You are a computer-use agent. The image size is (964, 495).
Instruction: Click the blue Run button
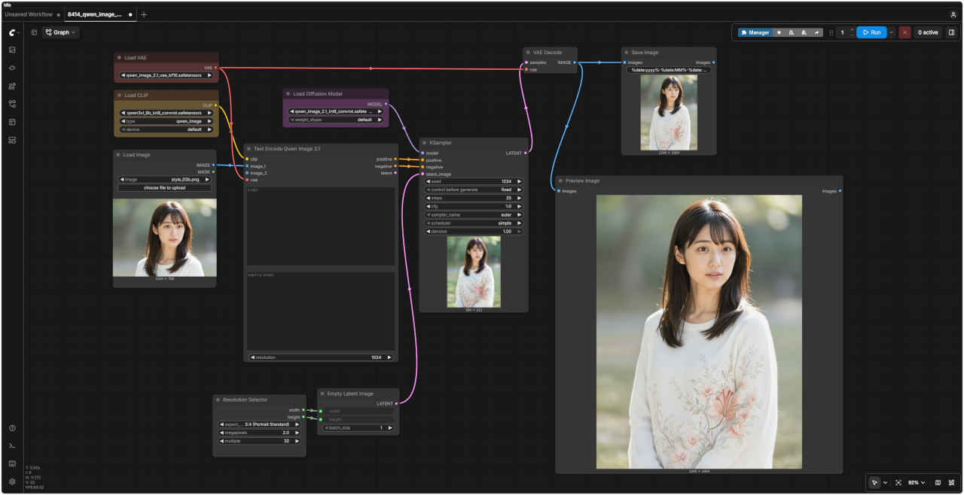pyautogui.click(x=871, y=32)
